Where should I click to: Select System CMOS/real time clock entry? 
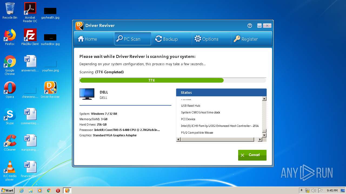click(x=201, y=112)
